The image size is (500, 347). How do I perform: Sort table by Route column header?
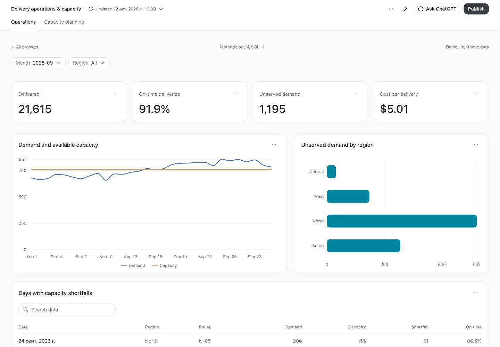205,327
